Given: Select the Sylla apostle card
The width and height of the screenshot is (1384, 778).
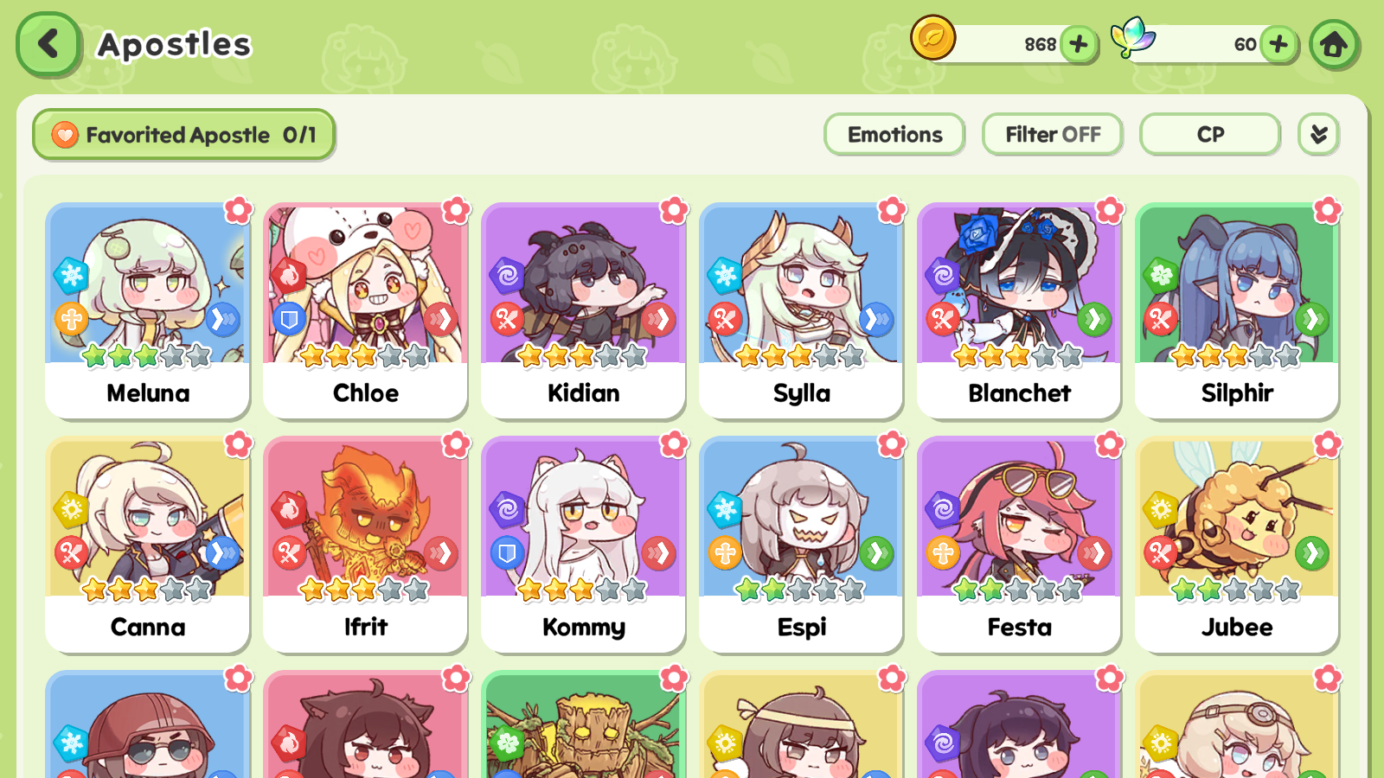Looking at the screenshot, I should [x=801, y=311].
